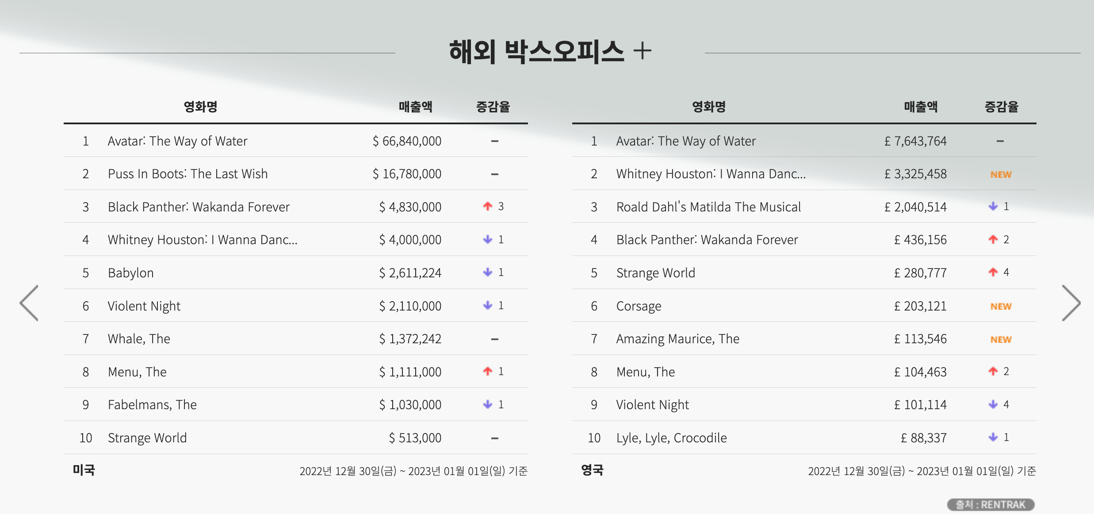Select the 영국 country label
The image size is (1094, 514).
[592, 470]
